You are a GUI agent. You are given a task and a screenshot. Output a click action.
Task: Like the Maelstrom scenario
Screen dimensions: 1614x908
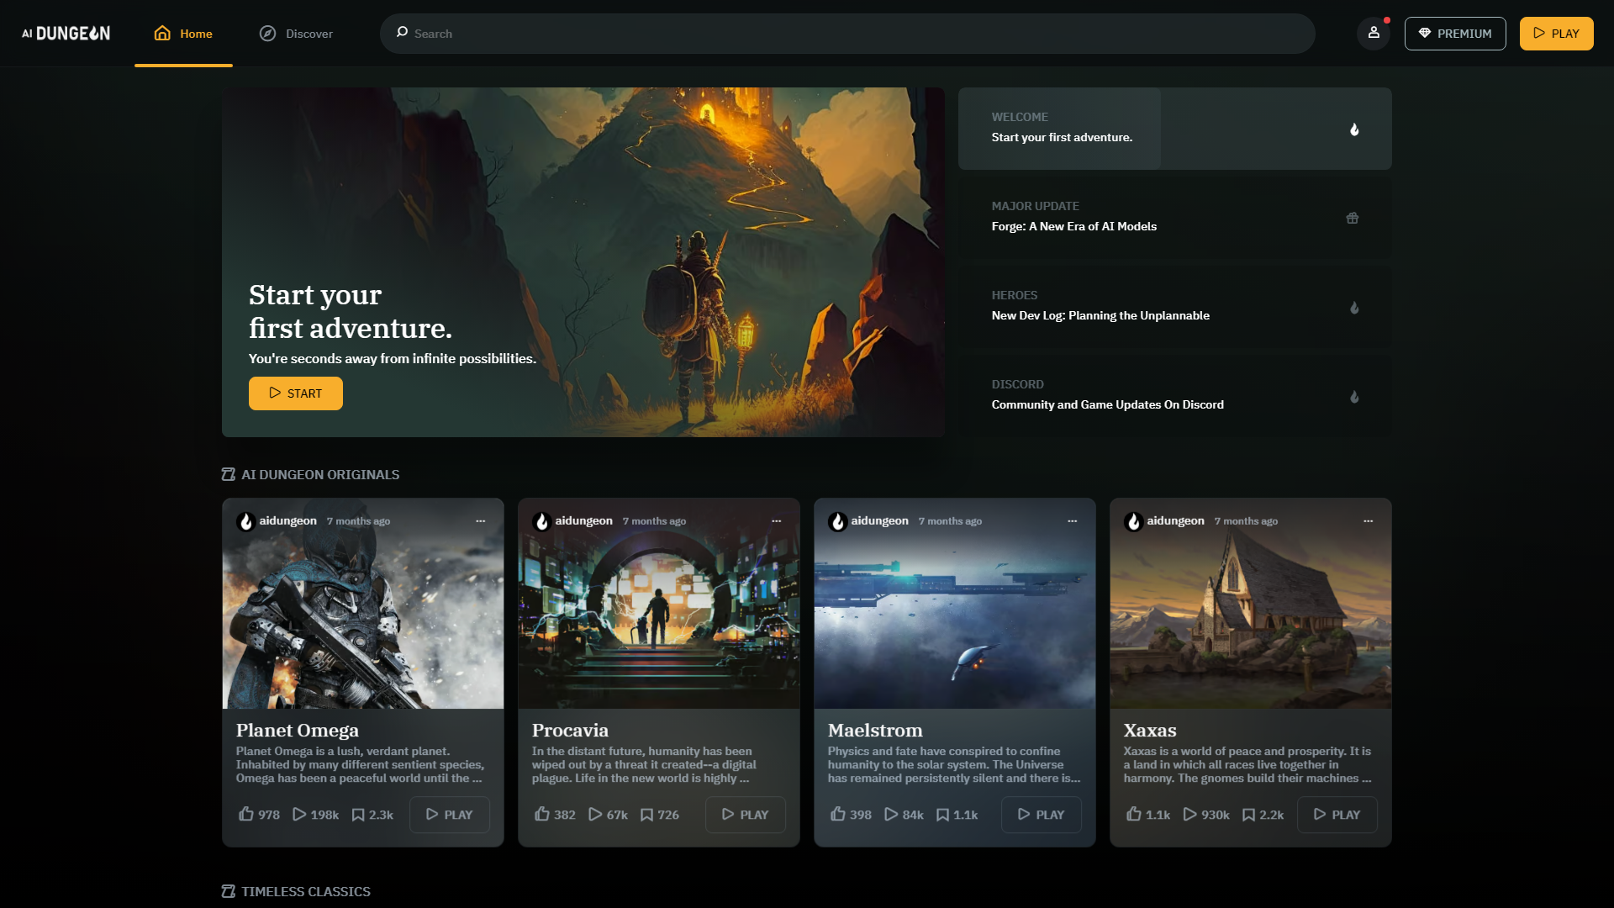[x=851, y=814]
